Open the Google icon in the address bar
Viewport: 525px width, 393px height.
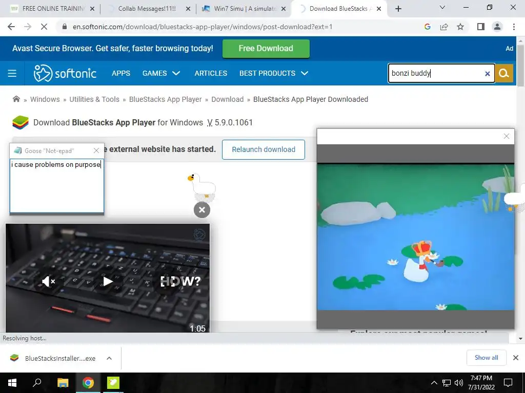point(427,27)
